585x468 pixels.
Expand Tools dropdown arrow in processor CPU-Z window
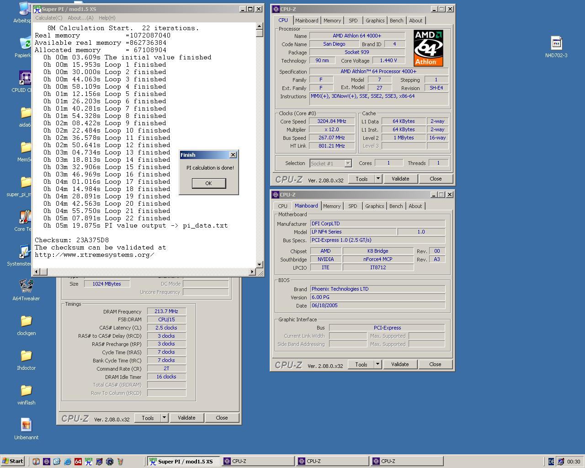click(x=378, y=179)
